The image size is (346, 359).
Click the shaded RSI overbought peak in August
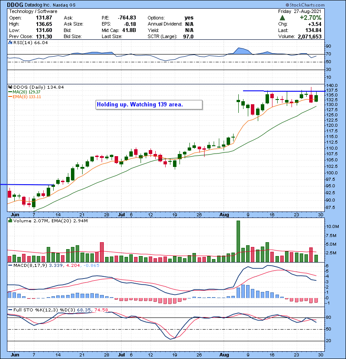click(239, 51)
